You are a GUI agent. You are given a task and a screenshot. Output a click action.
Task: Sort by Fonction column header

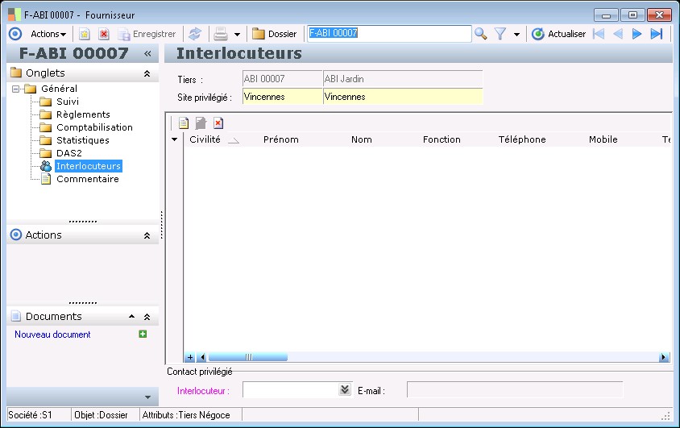[x=442, y=139]
